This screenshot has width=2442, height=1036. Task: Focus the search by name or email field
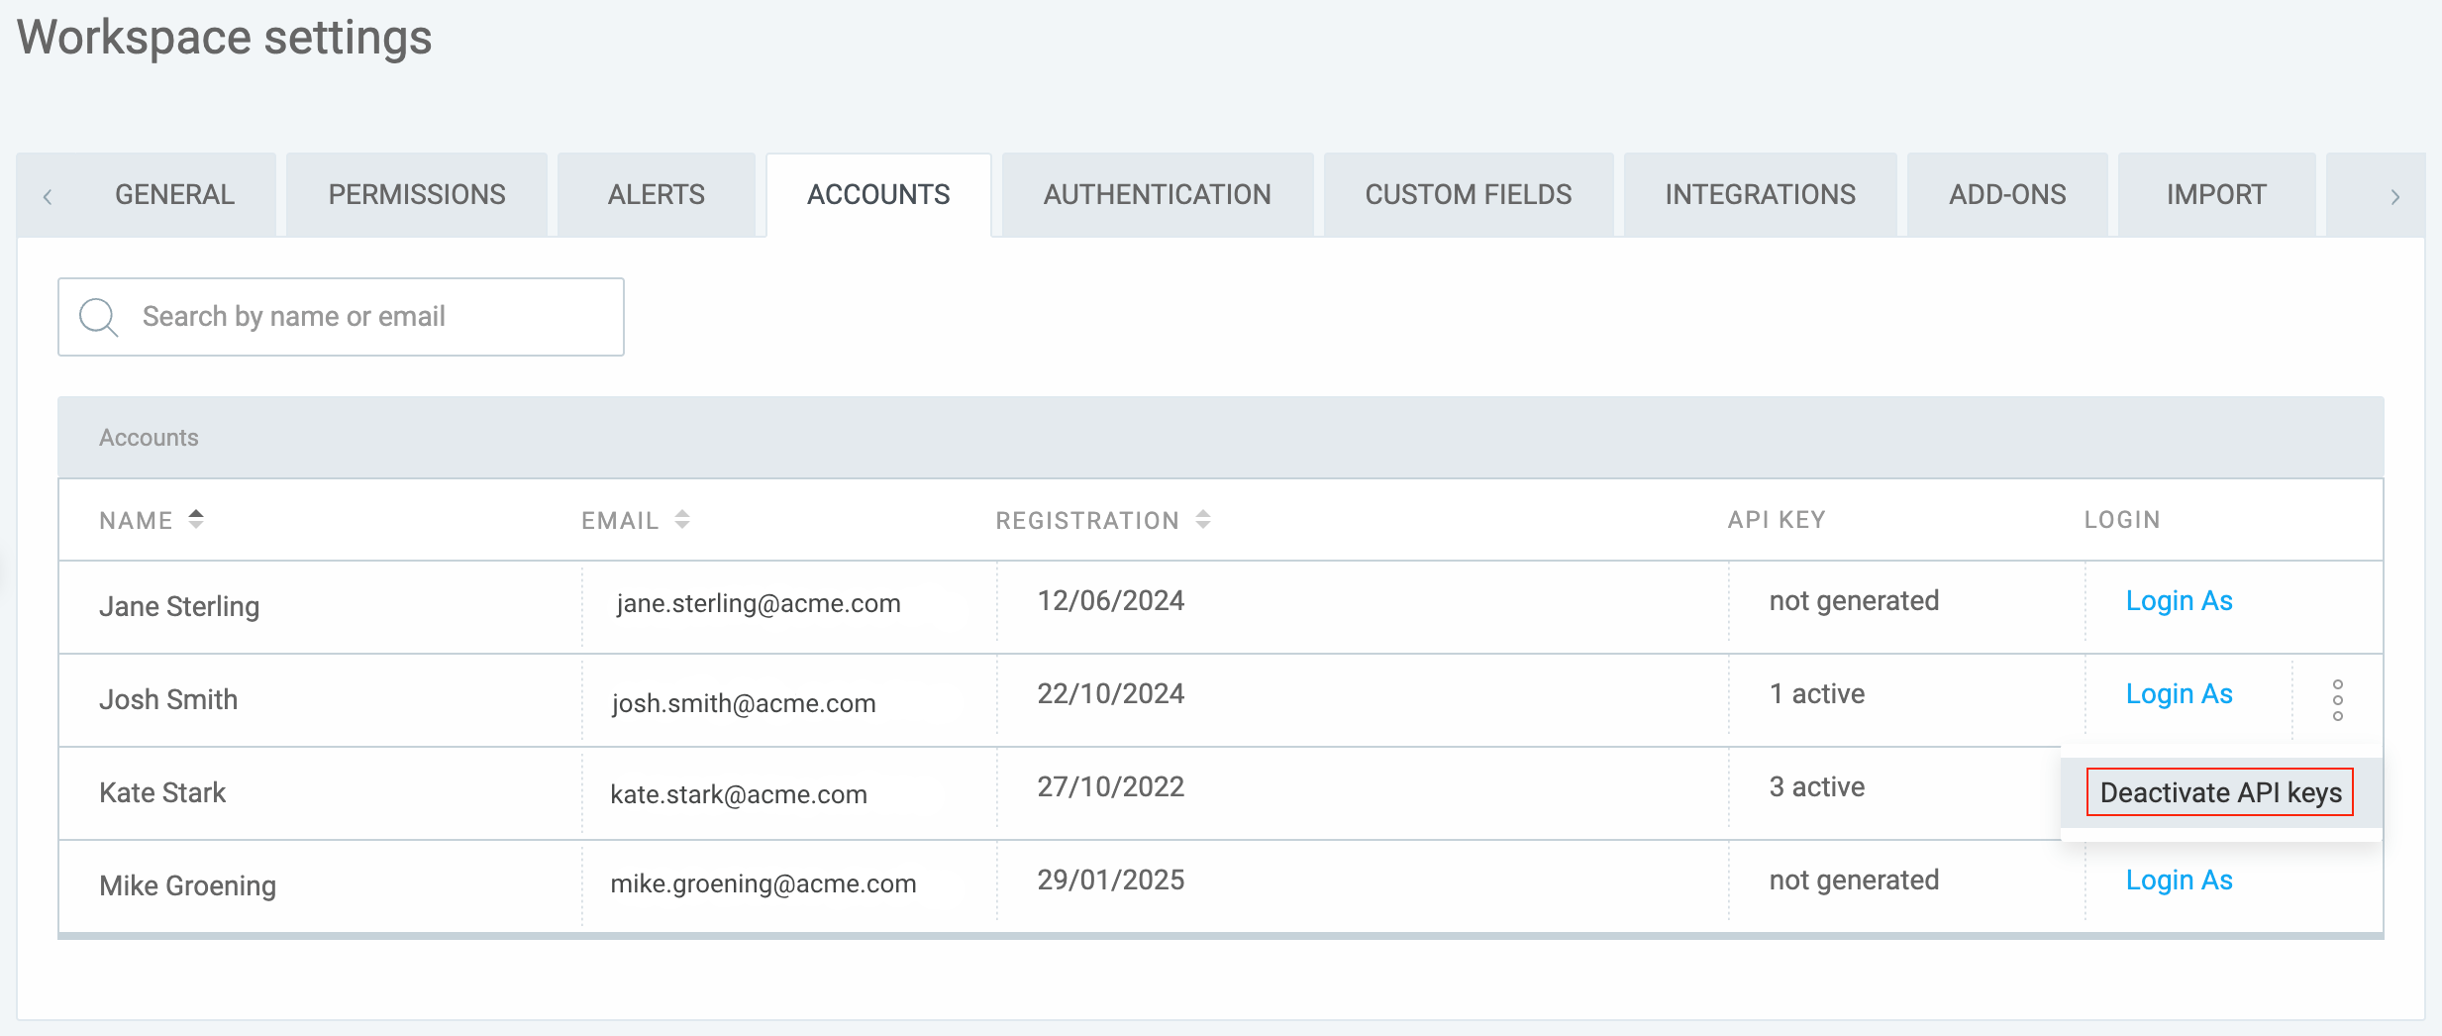point(341,317)
